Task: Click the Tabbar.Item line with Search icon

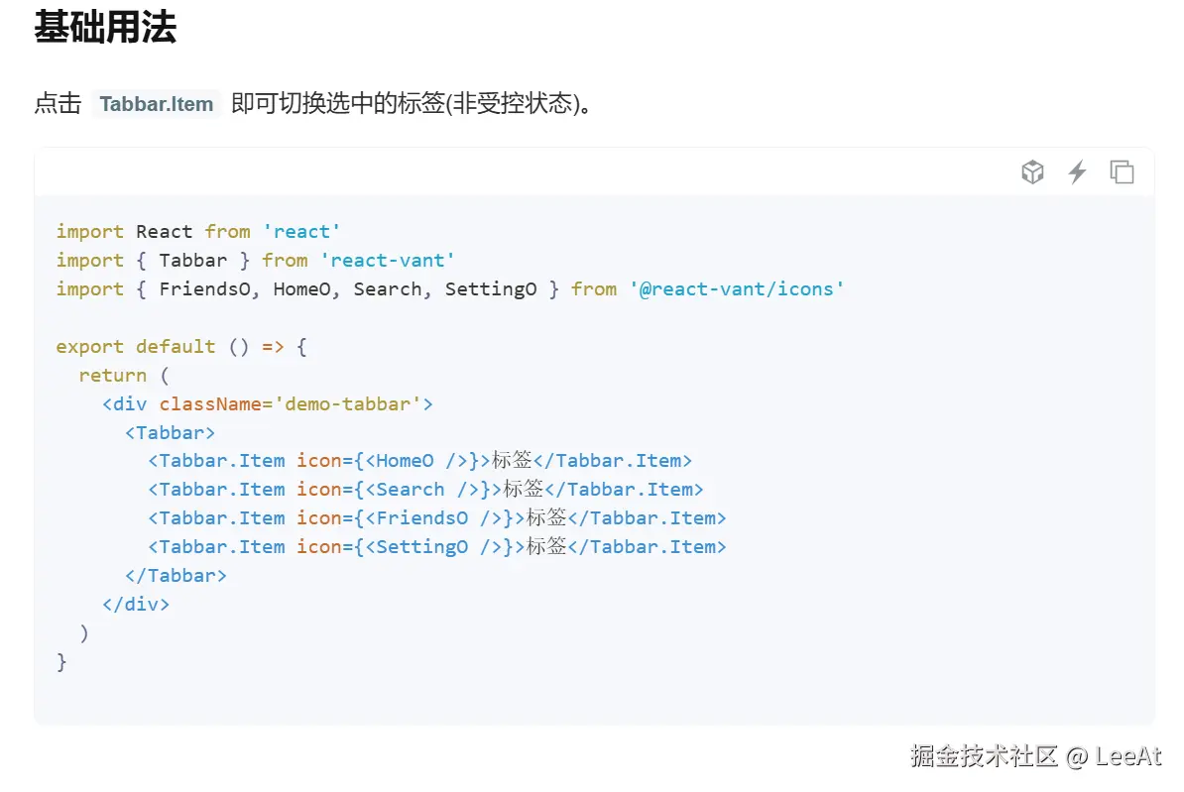Action: (x=425, y=490)
